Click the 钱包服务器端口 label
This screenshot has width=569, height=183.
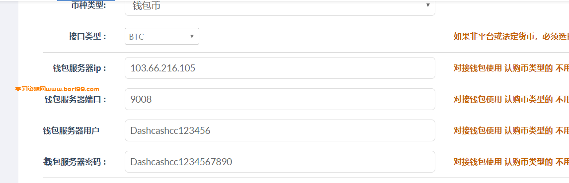76,99
